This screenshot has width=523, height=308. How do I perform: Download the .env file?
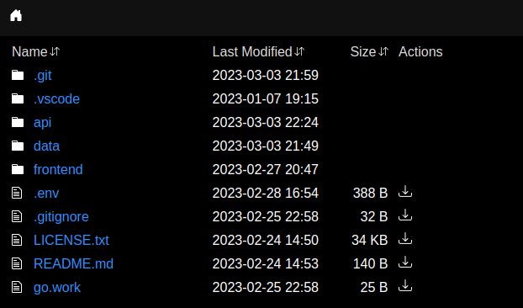click(x=405, y=192)
